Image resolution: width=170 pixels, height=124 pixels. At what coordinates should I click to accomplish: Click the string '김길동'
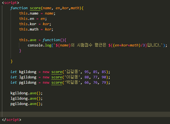point(72,72)
